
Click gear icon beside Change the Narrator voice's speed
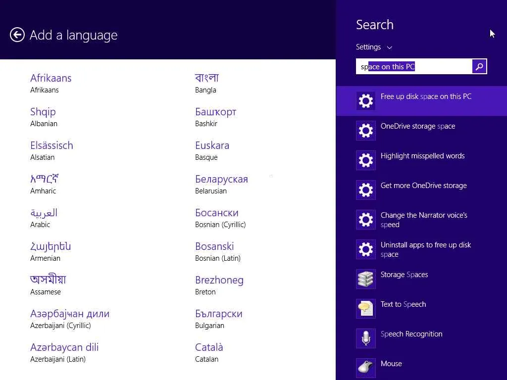click(366, 220)
